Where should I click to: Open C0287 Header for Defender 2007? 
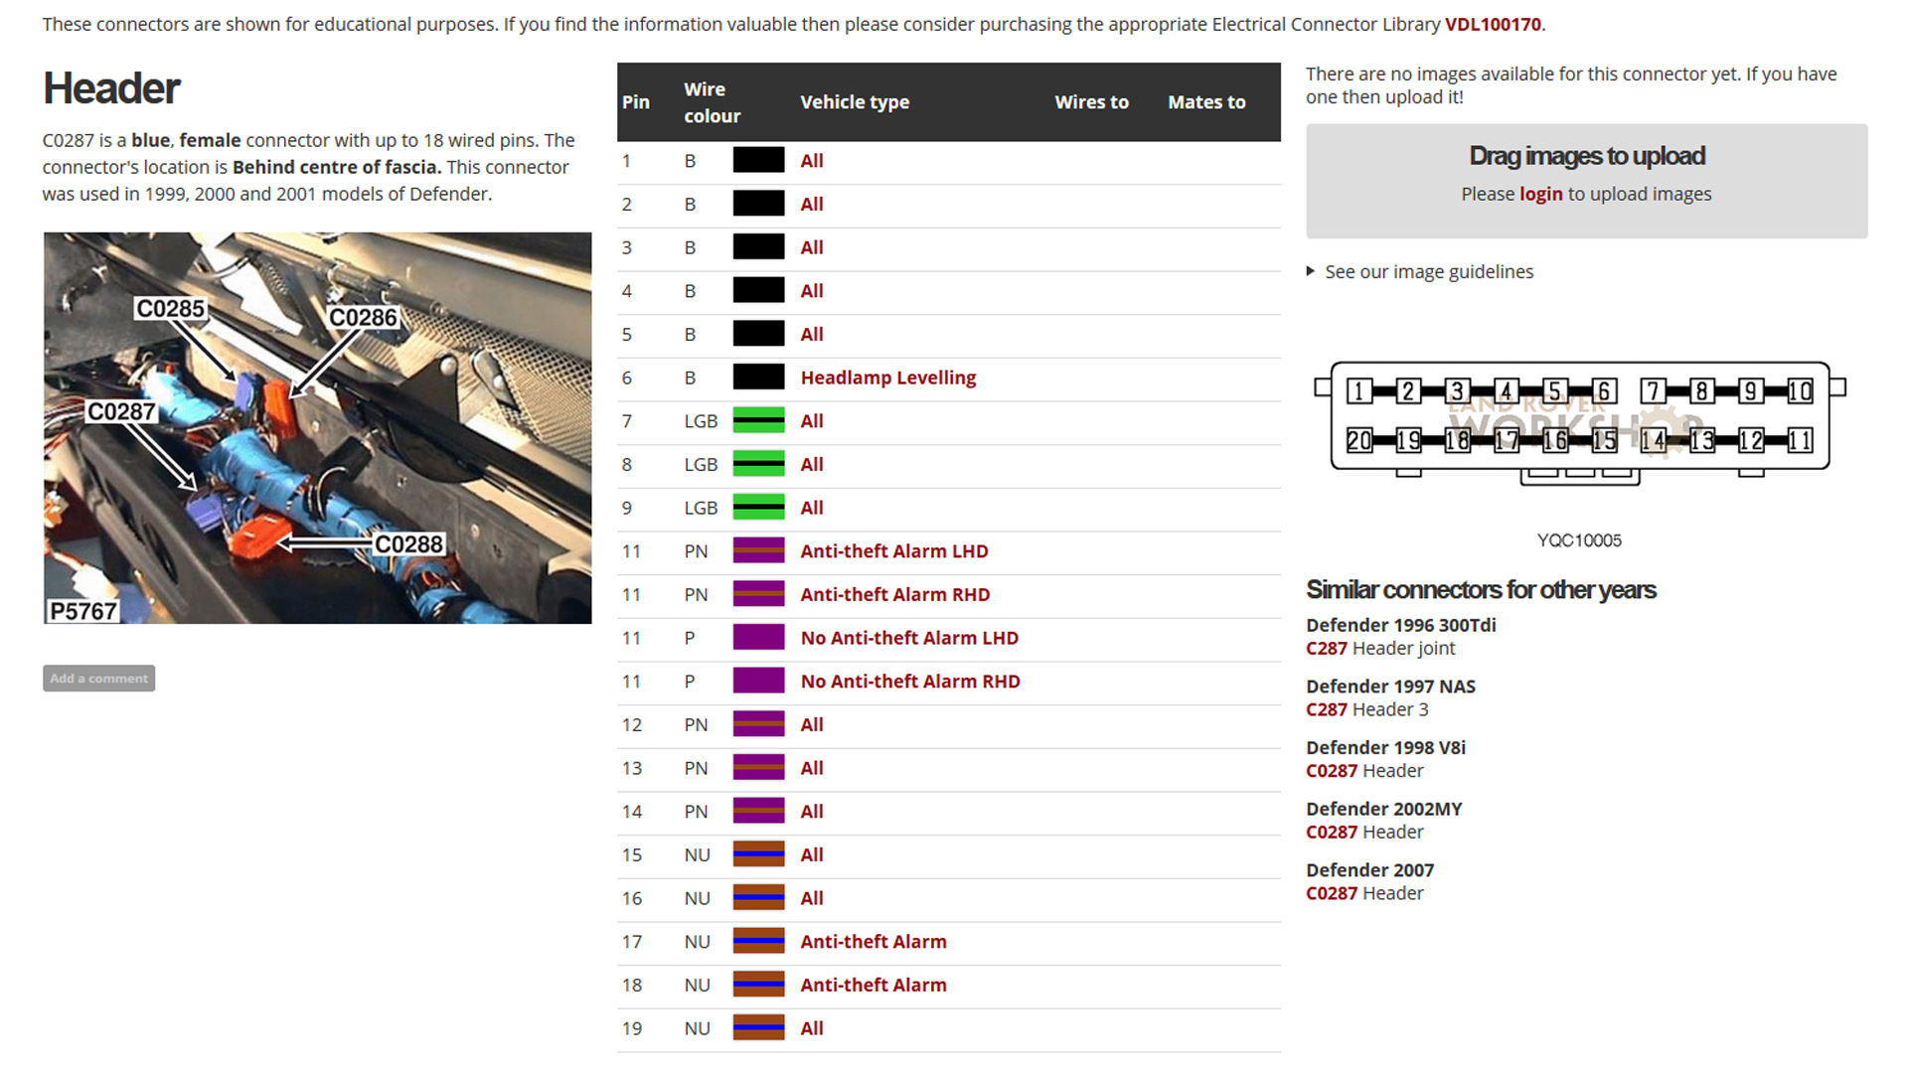click(1332, 893)
